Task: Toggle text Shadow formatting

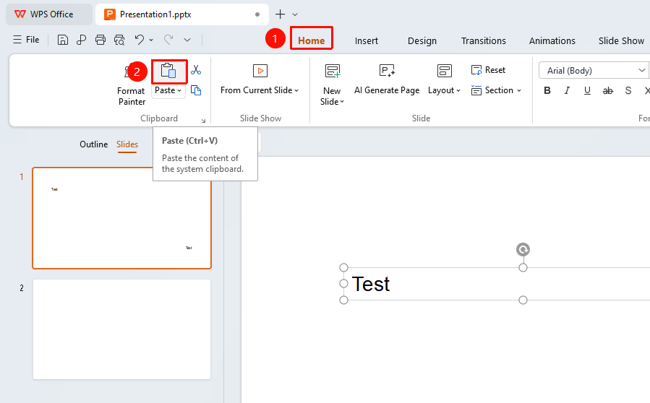Action: [628, 91]
